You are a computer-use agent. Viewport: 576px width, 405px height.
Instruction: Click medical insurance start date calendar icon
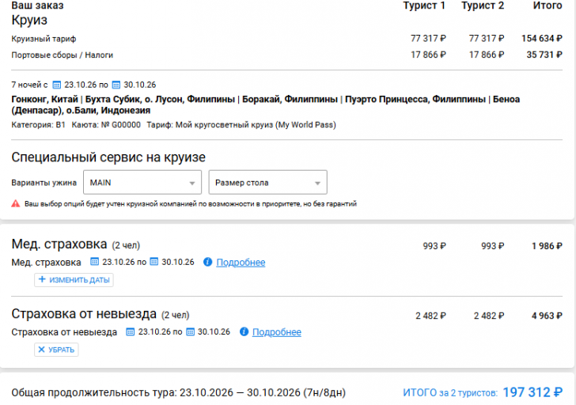tap(94, 262)
